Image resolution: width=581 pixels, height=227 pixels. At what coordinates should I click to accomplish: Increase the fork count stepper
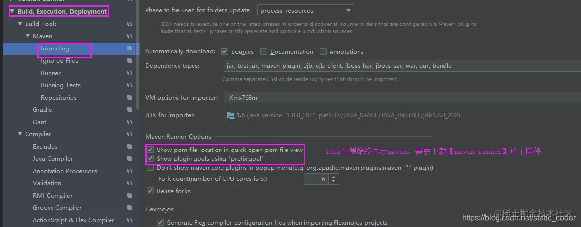pos(334,177)
